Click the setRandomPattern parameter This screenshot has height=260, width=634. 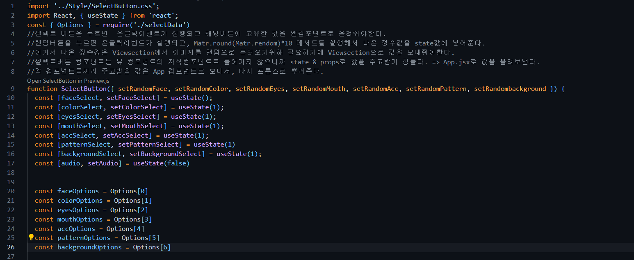coord(436,89)
